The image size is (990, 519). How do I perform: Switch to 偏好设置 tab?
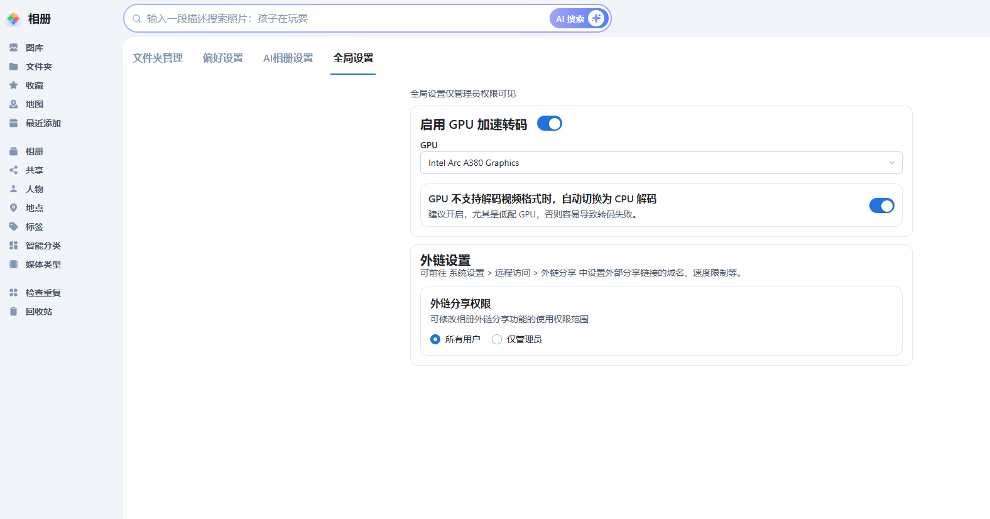223,58
